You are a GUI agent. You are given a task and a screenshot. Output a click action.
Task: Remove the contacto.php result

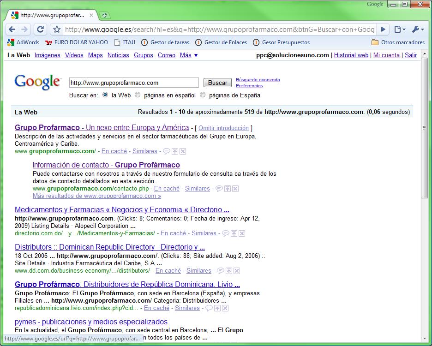pyautogui.click(x=235, y=189)
